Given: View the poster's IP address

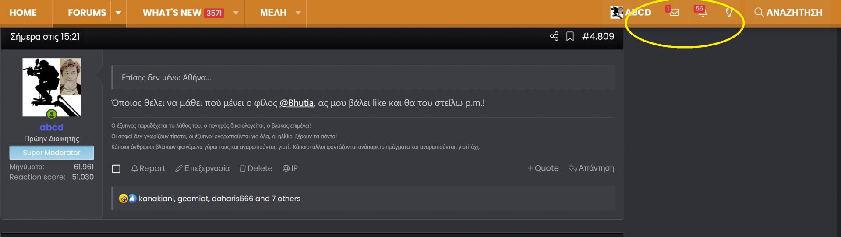Looking at the screenshot, I should (x=290, y=168).
